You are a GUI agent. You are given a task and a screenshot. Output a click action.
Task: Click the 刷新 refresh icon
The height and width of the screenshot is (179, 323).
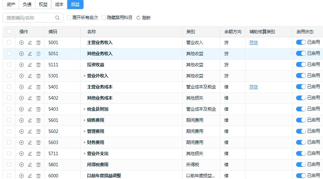[x=138, y=18]
